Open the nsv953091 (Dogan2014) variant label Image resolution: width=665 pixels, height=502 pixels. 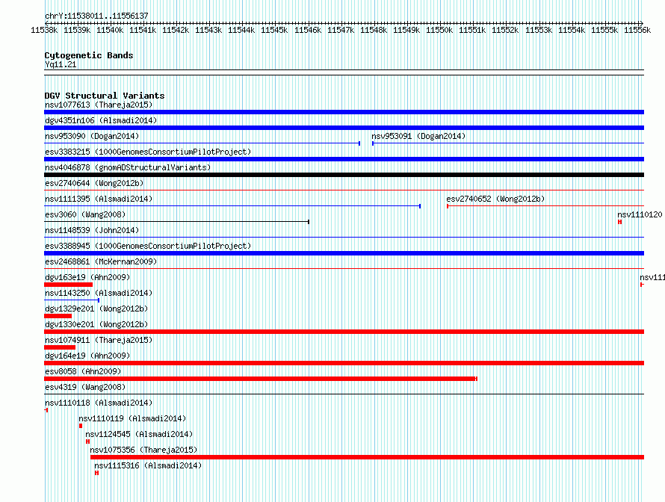(418, 136)
